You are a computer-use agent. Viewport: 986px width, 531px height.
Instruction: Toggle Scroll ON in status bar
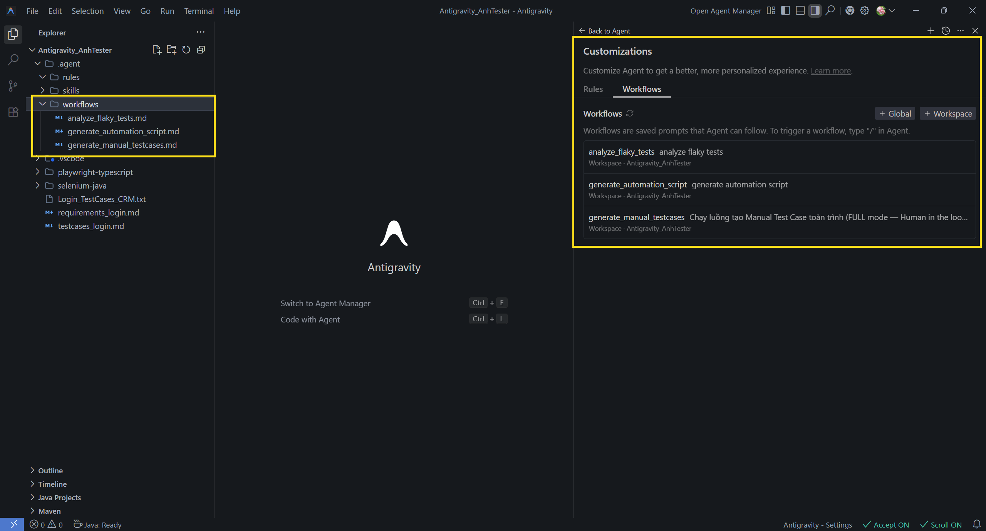click(941, 525)
